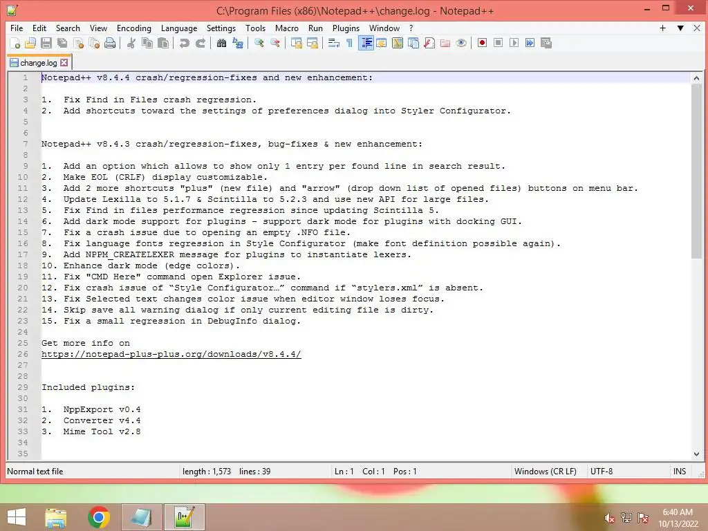The width and height of the screenshot is (708, 531).
Task: Open the Tools menu
Action: pyautogui.click(x=256, y=28)
